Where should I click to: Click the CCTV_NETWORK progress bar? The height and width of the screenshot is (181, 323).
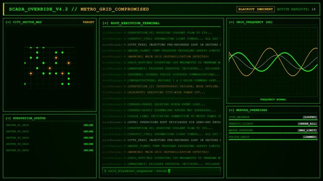pyautogui.click(x=273, y=120)
